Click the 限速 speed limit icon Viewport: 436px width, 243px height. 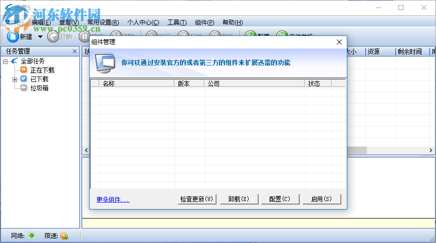click(x=64, y=236)
